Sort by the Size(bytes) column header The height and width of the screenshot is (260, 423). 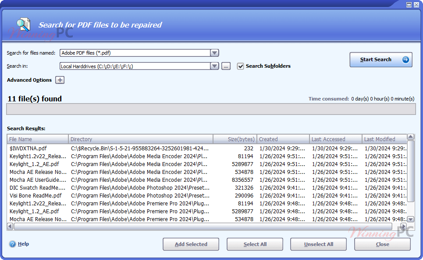point(235,139)
